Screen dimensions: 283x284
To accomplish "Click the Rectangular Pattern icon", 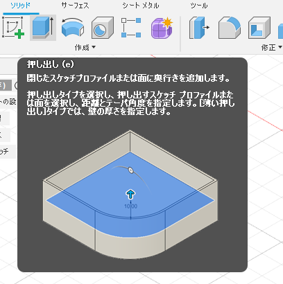I will [x=131, y=28].
